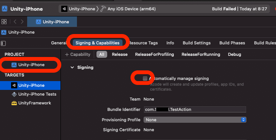This screenshot has height=140, width=276.
Task: Add a capability with + Capability
Action: (x=78, y=55)
